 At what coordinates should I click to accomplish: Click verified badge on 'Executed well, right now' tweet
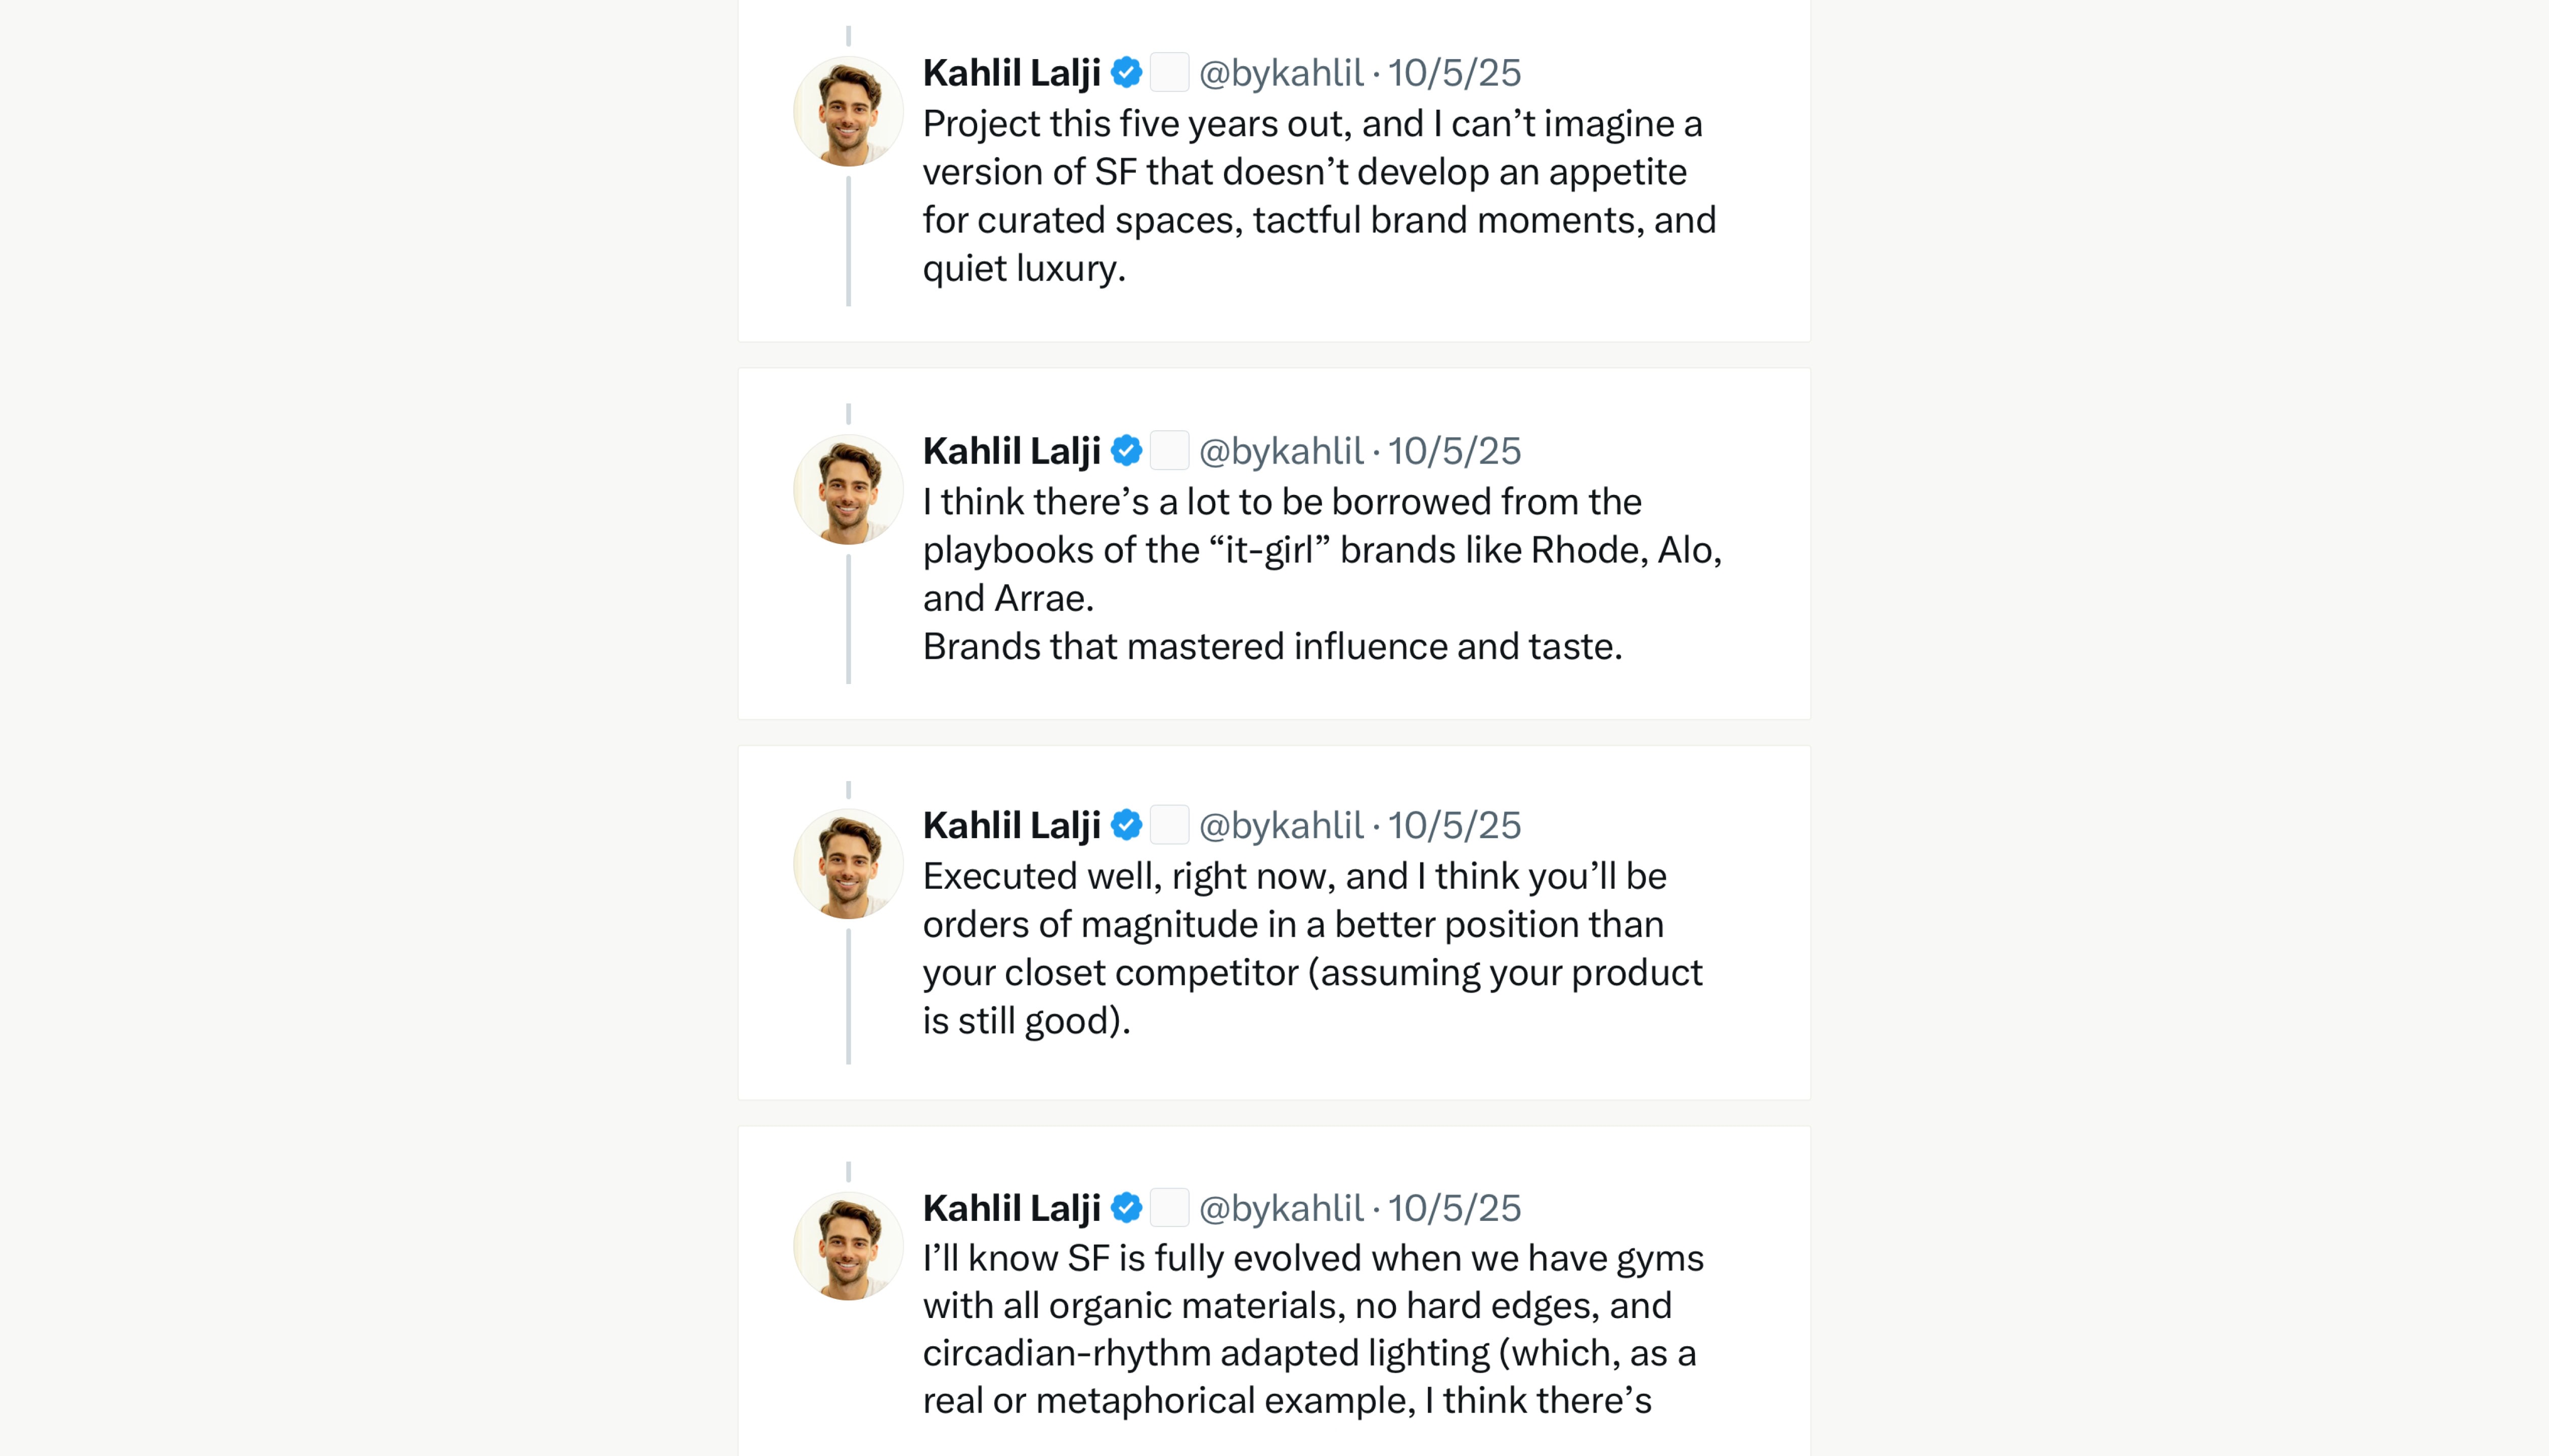pos(1126,826)
